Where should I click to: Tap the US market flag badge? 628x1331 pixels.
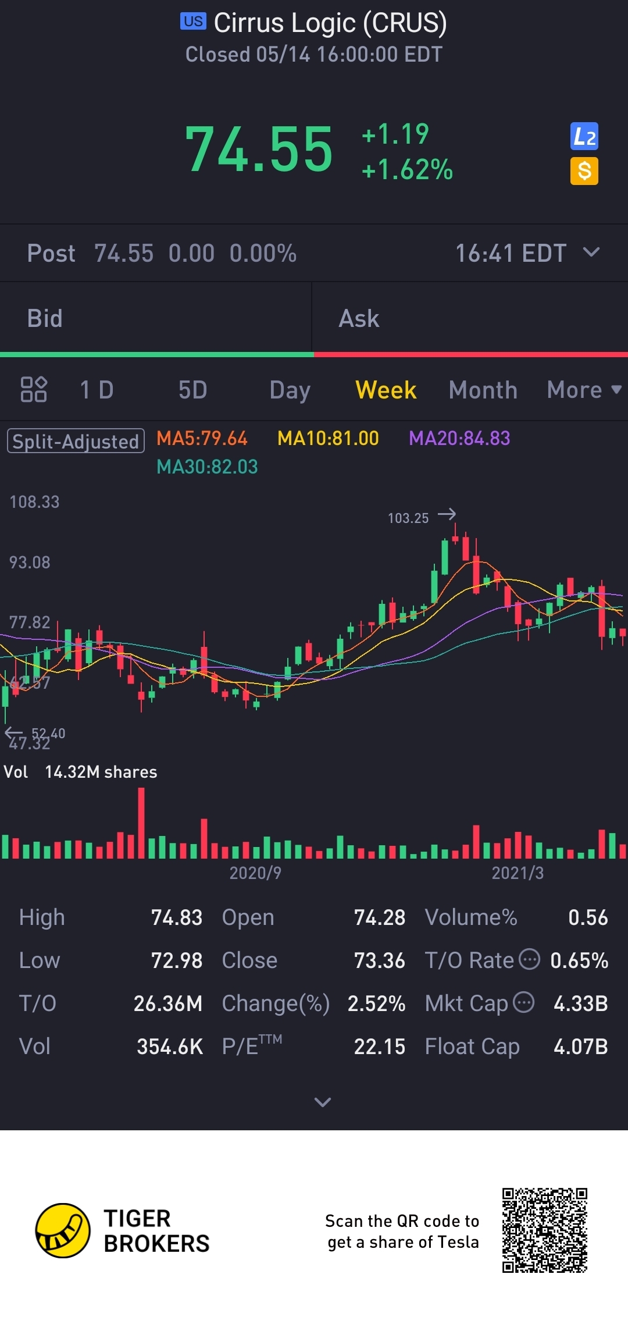click(x=193, y=22)
